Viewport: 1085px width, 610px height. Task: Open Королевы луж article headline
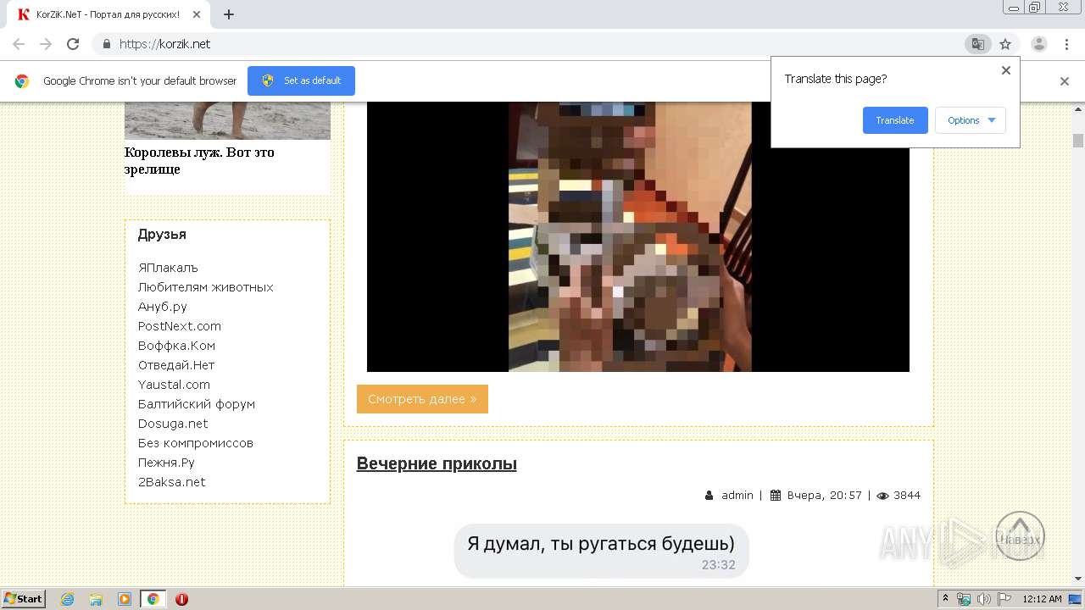pyautogui.click(x=199, y=161)
